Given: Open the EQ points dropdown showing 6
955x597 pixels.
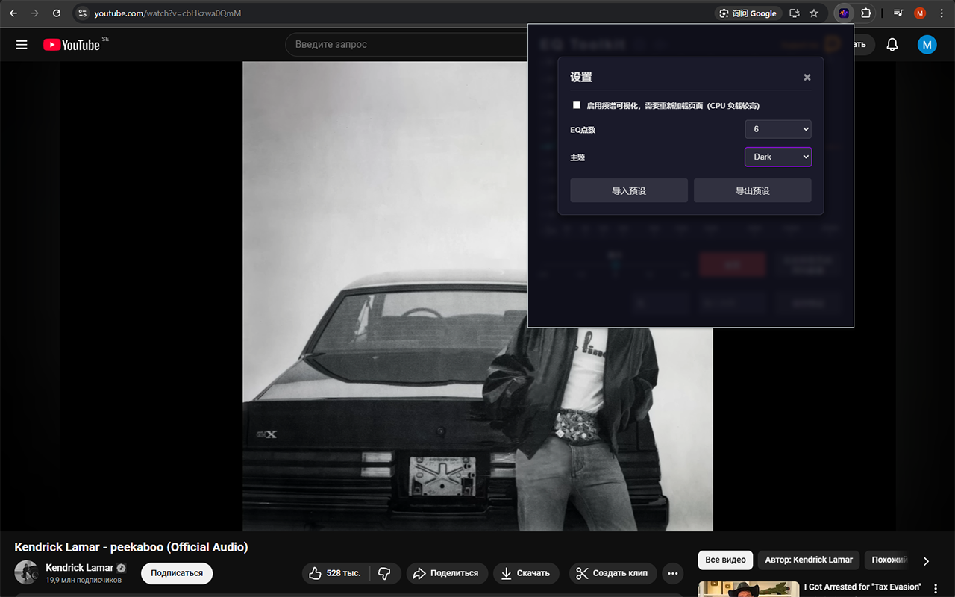Looking at the screenshot, I should click(x=778, y=129).
